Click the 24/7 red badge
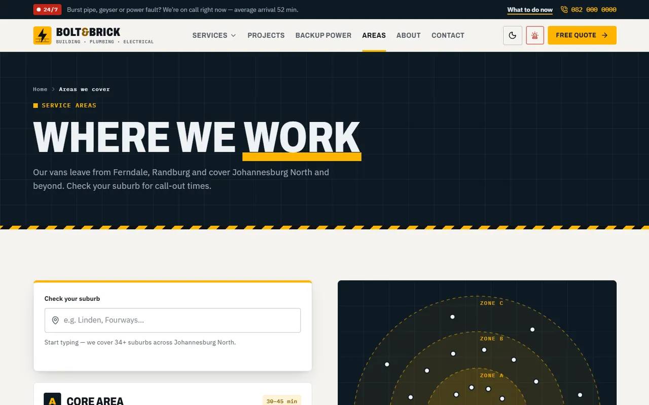 (47, 10)
